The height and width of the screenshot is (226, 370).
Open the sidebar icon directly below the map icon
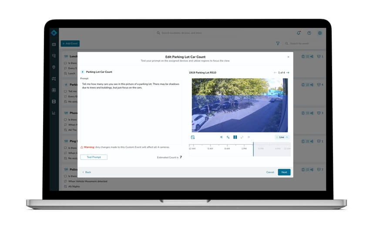[54, 90]
